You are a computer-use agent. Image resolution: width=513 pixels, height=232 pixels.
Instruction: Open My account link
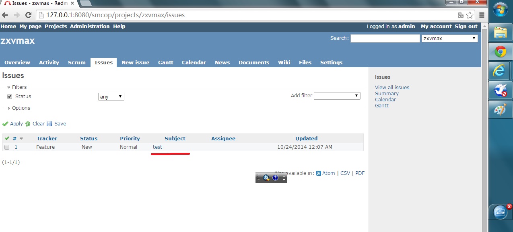tap(436, 26)
